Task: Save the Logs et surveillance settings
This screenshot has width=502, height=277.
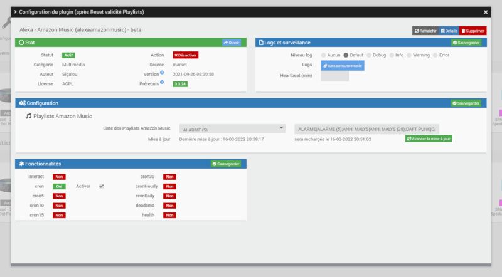Action: [x=466, y=43]
